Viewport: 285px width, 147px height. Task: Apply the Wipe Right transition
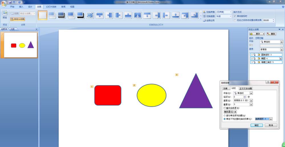tap(119, 15)
